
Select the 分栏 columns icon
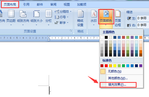48,14
